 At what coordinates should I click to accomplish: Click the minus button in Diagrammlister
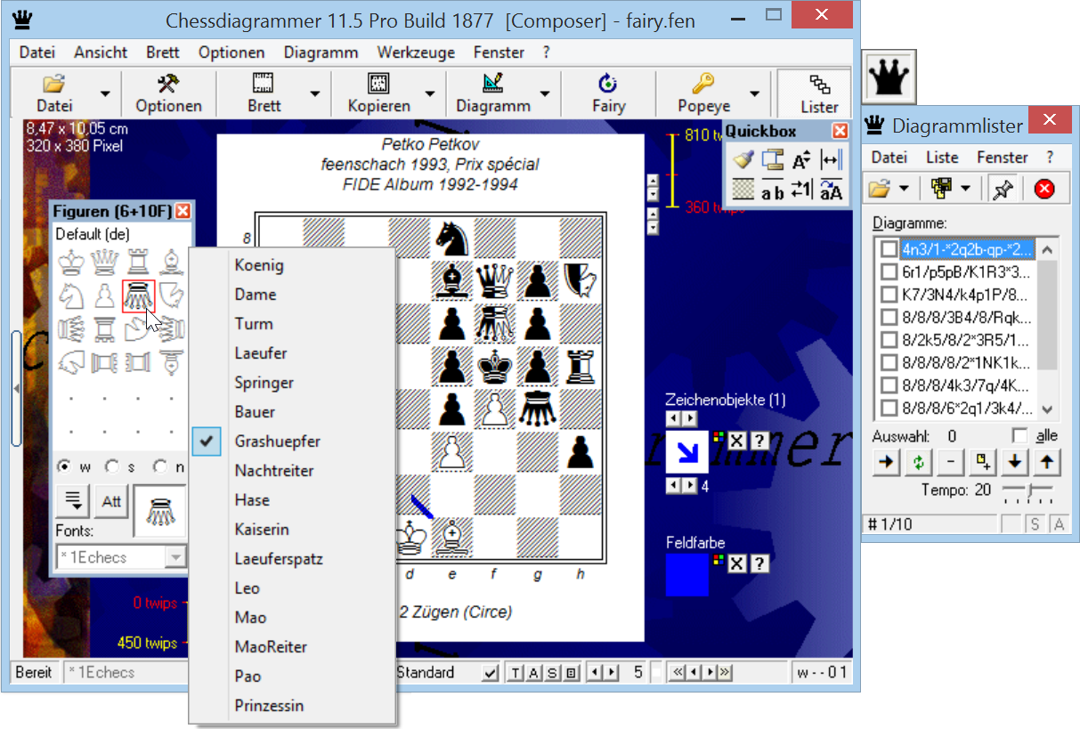(951, 464)
